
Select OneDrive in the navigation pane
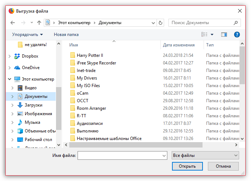[27, 68]
